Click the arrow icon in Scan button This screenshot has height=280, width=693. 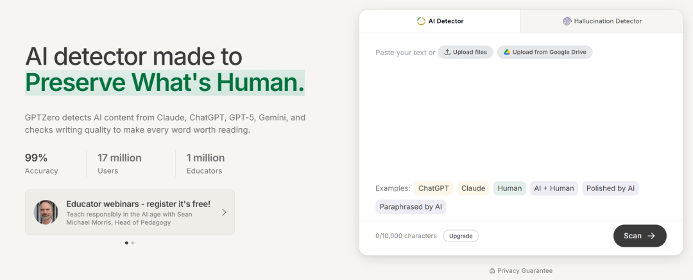pos(651,236)
